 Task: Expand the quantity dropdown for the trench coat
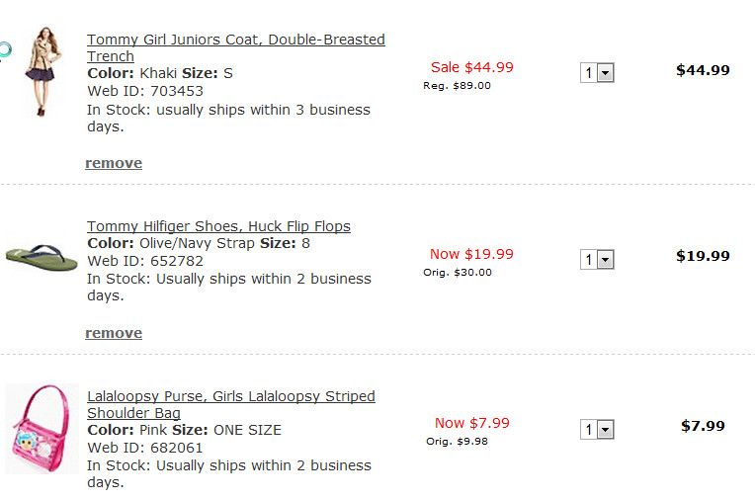click(597, 72)
